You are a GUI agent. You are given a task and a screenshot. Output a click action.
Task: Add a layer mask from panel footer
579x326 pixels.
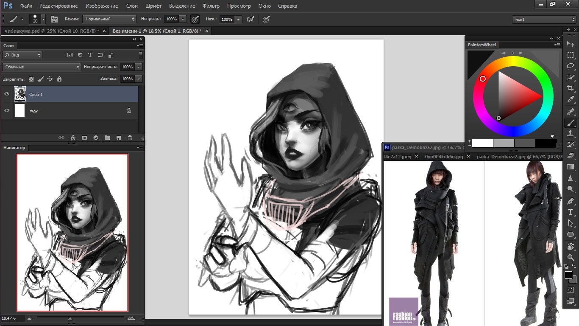pos(84,138)
